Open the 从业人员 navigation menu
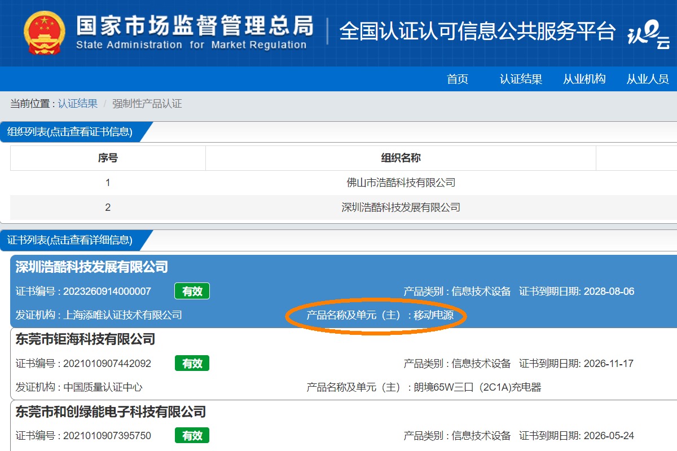The image size is (677, 451). click(x=647, y=79)
